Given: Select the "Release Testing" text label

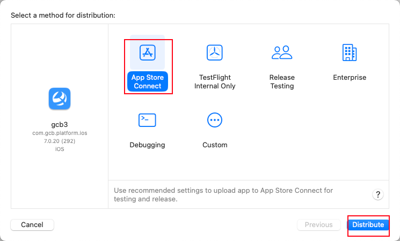Looking at the screenshot, I should click(x=282, y=81).
